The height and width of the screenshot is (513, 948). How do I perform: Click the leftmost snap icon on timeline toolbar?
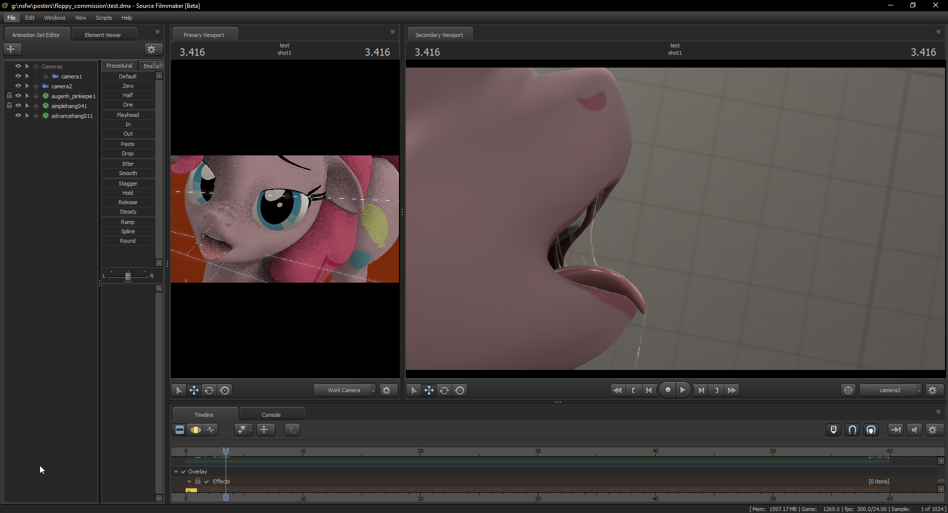[833, 430]
